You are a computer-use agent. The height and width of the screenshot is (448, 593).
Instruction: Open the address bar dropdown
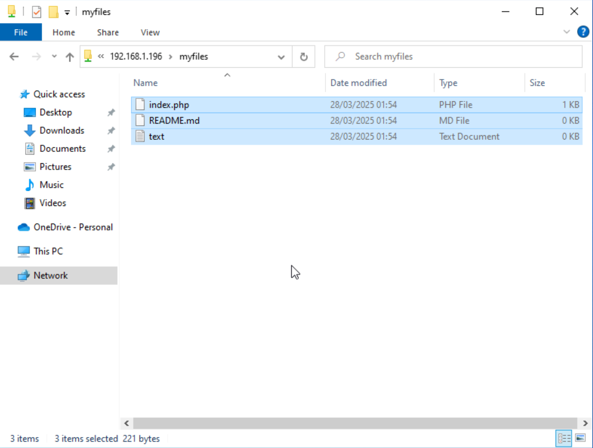click(x=281, y=57)
